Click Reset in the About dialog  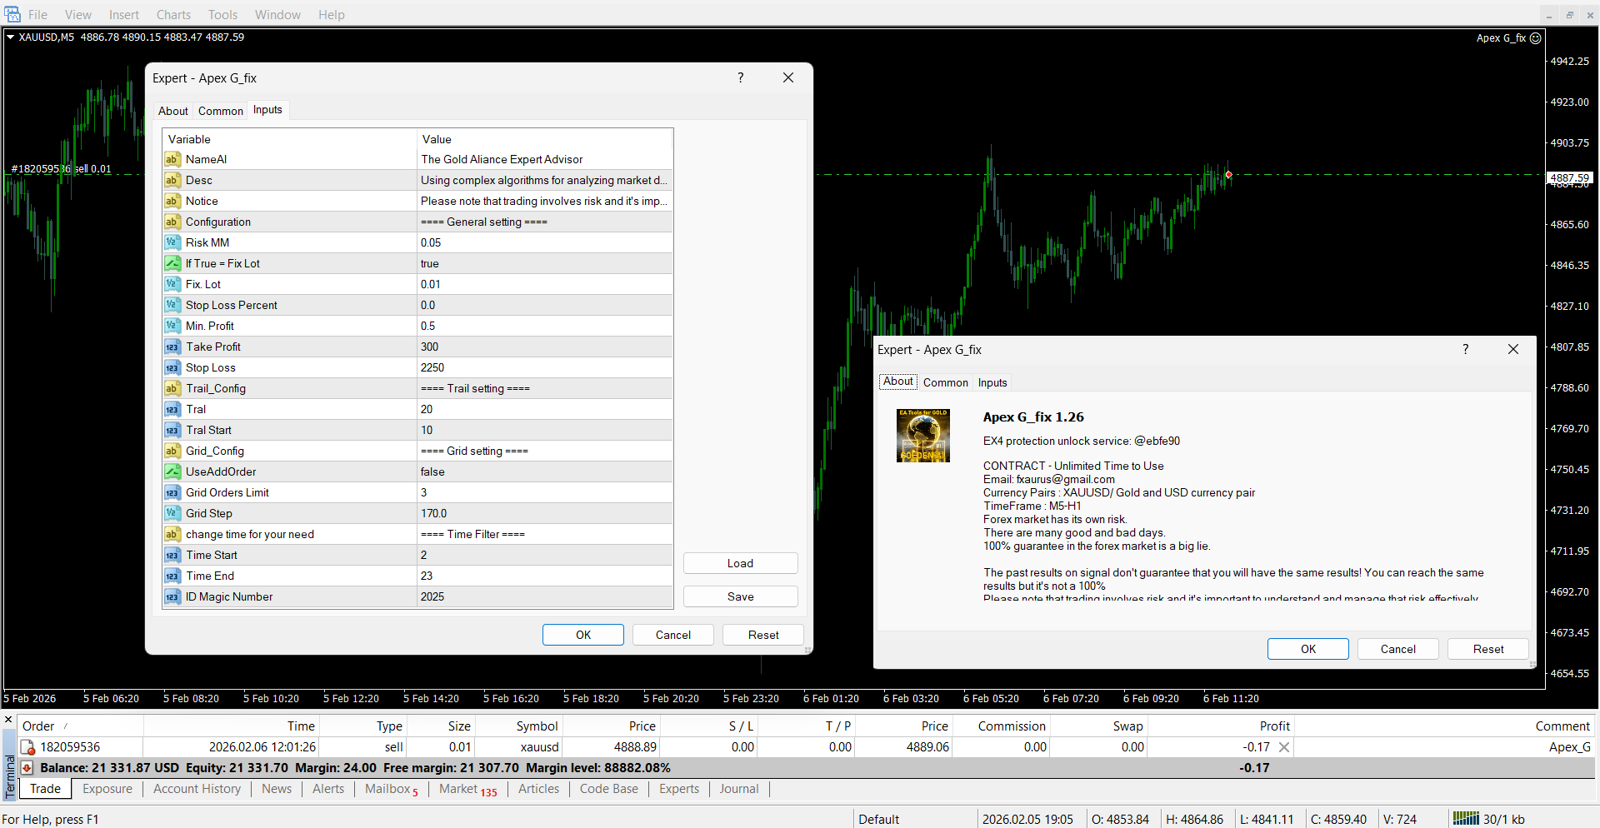(1487, 649)
